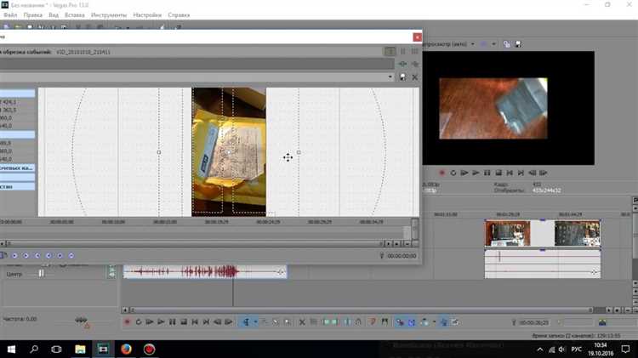This screenshot has height=358, width=638.
Task: Click the Delete X icon in bottom toolbar
Action: click(302, 322)
